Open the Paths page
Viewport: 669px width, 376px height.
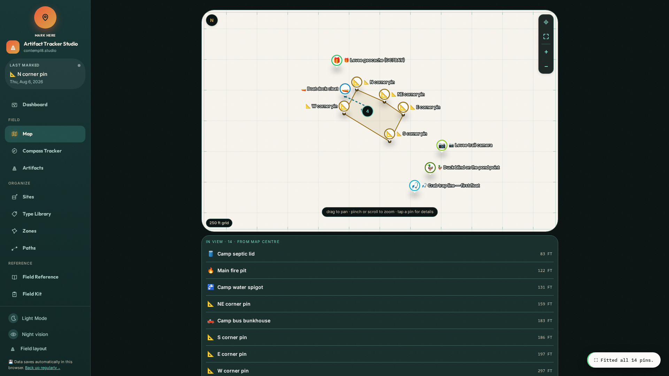(x=45, y=248)
